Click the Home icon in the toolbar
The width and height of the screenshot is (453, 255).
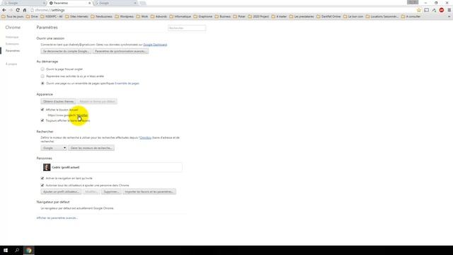25,10
